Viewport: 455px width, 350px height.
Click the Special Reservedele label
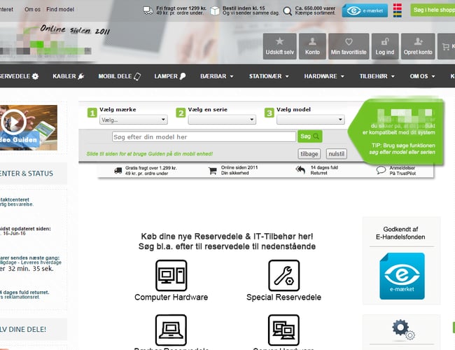[283, 297]
